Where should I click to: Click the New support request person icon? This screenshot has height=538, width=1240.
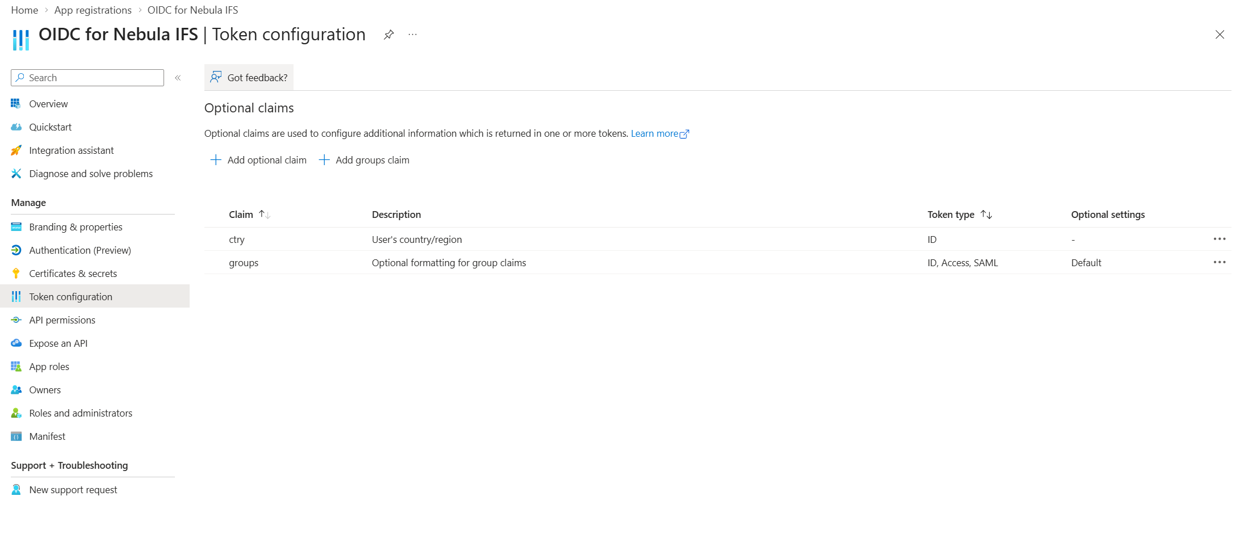pos(16,490)
